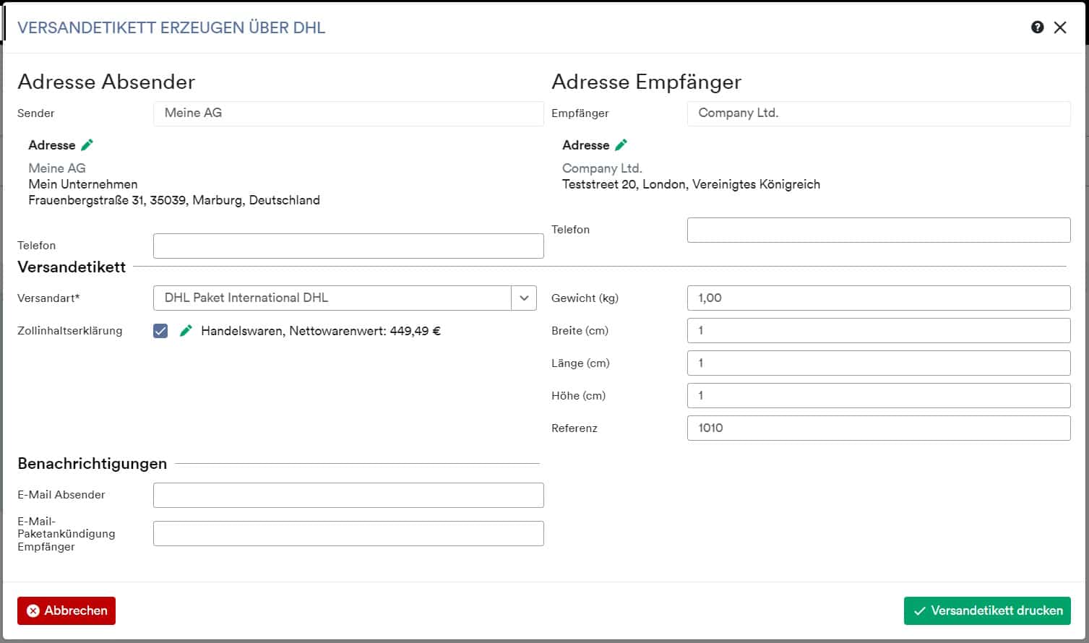Image resolution: width=1089 pixels, height=643 pixels.
Task: Edit the recipient address pencil icon
Action: point(621,145)
